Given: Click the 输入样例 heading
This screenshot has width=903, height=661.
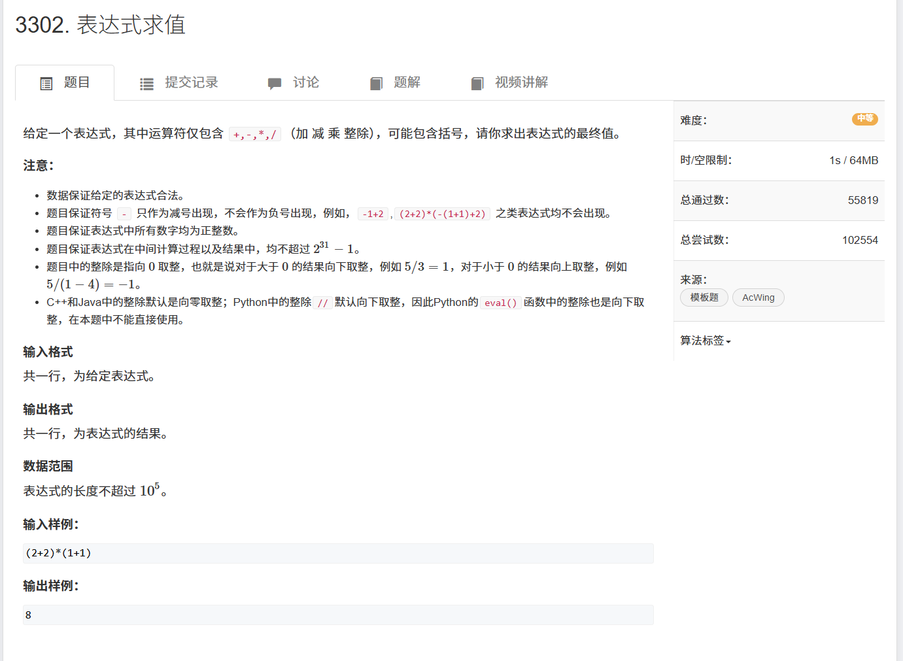Looking at the screenshot, I should pos(51,524).
